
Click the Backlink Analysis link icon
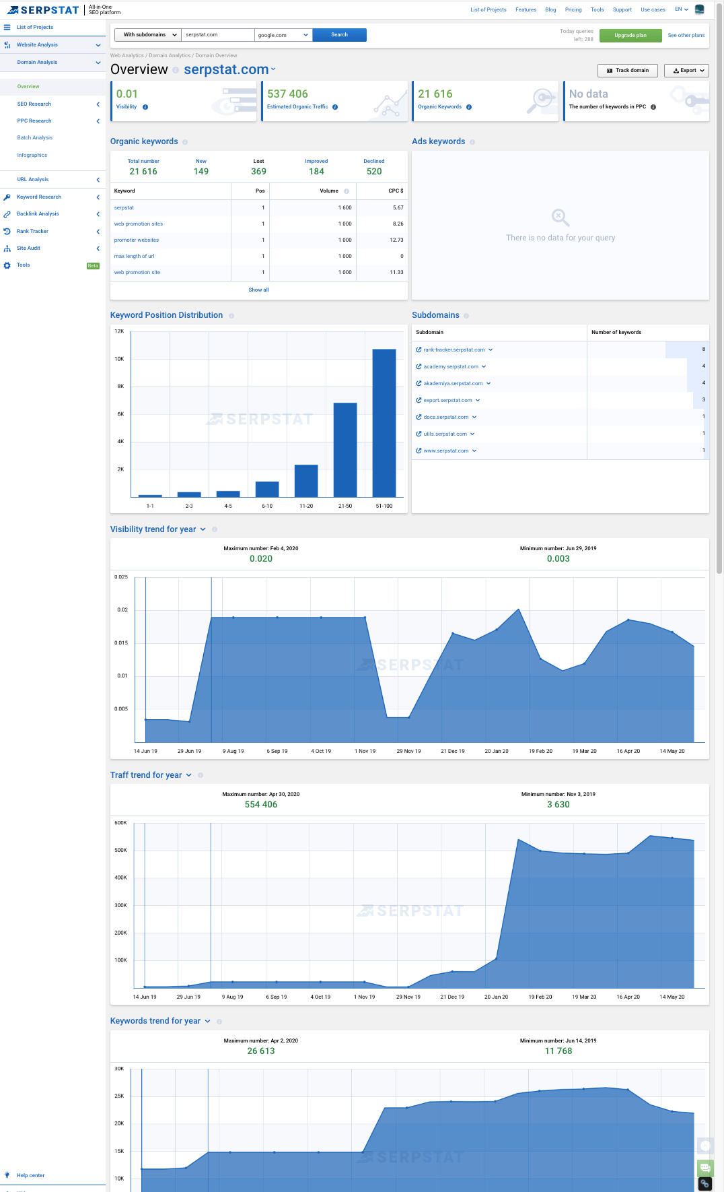click(7, 214)
